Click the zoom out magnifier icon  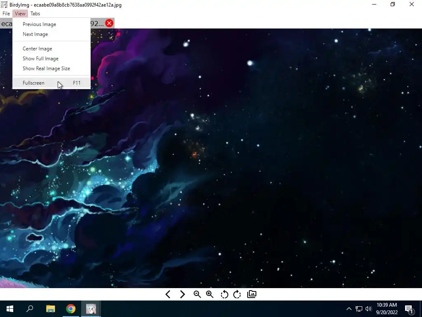(x=197, y=294)
